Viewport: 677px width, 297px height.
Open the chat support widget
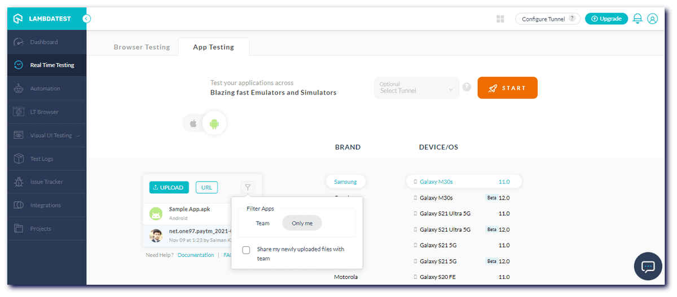tap(648, 267)
